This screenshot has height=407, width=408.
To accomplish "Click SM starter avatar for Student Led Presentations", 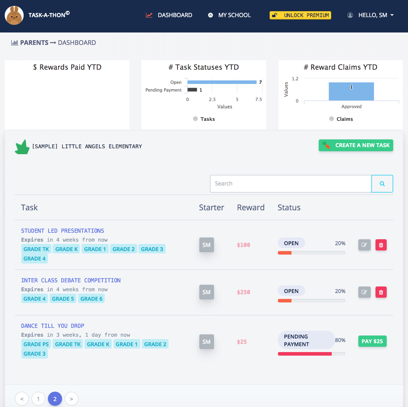I will pyautogui.click(x=207, y=245).
